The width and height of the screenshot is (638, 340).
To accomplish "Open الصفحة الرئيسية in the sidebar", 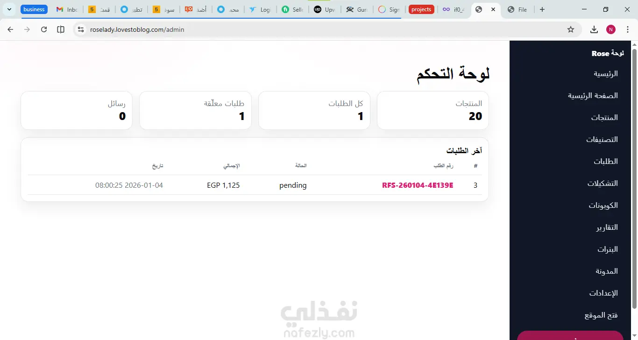I will point(593,96).
